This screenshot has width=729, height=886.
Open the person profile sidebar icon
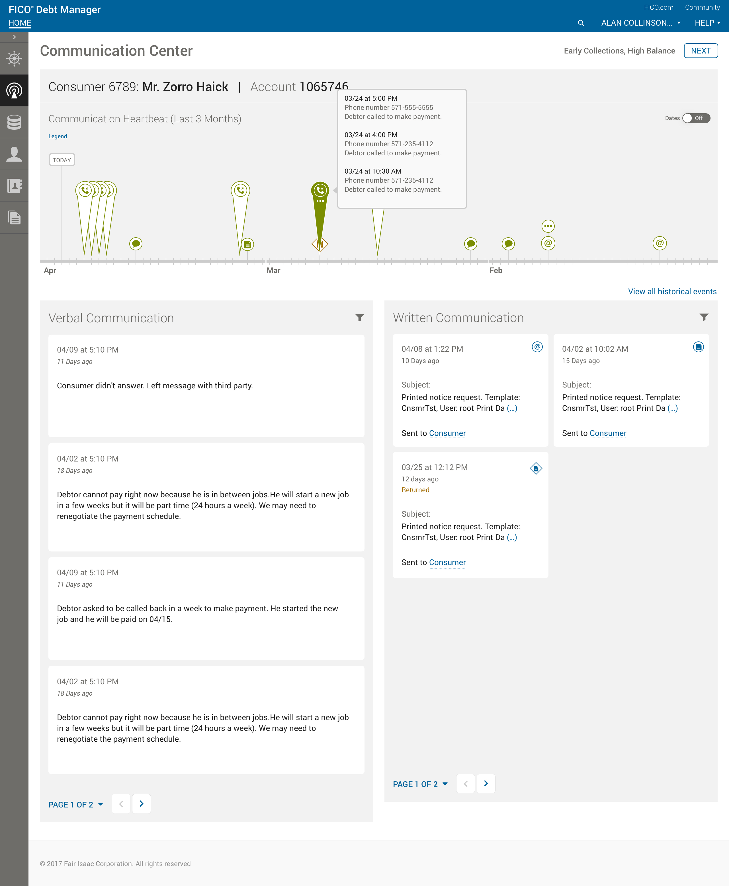14,154
